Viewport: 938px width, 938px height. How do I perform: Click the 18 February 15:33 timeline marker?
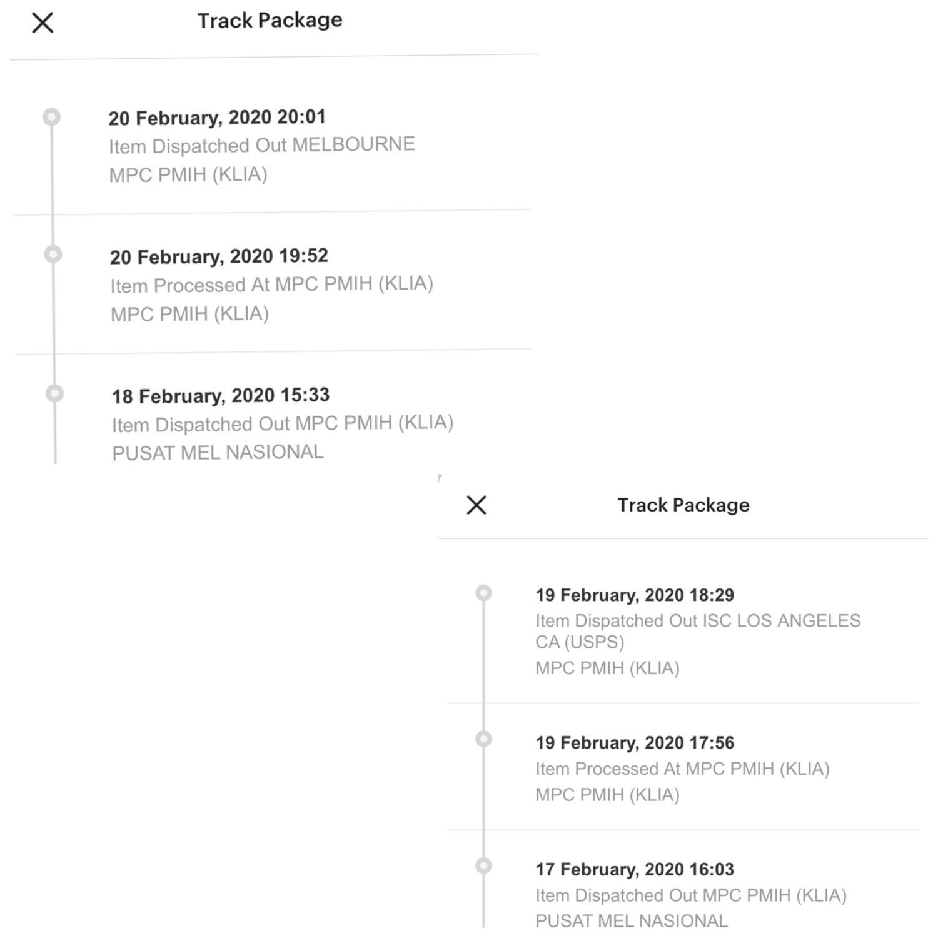pyautogui.click(x=55, y=393)
